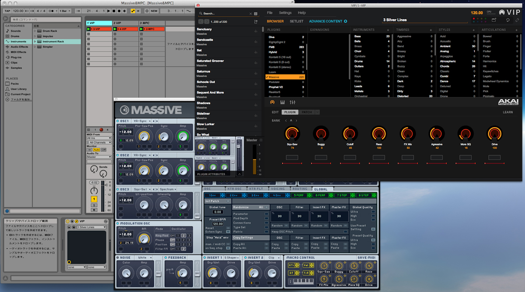Expand the Impulse tree item

point(35,36)
